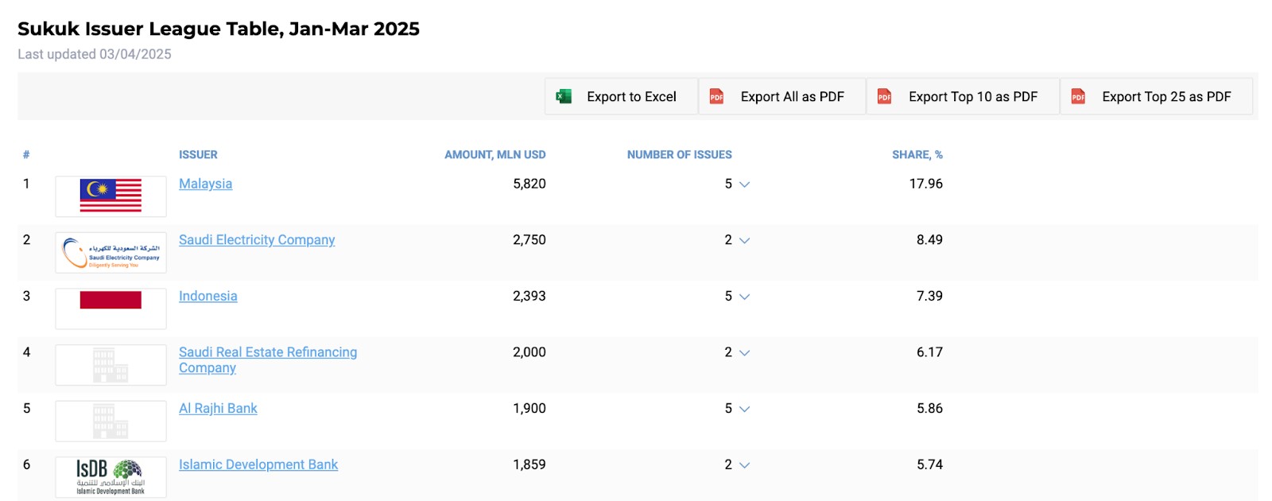
Task: Click the PDF icon beside Export Top 10
Action: (884, 96)
